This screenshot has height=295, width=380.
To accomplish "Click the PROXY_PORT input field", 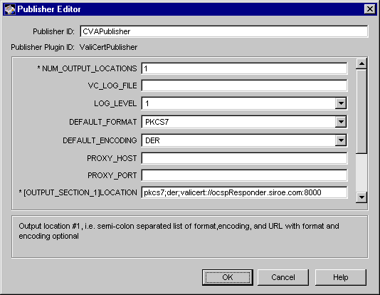I will tap(244, 175).
